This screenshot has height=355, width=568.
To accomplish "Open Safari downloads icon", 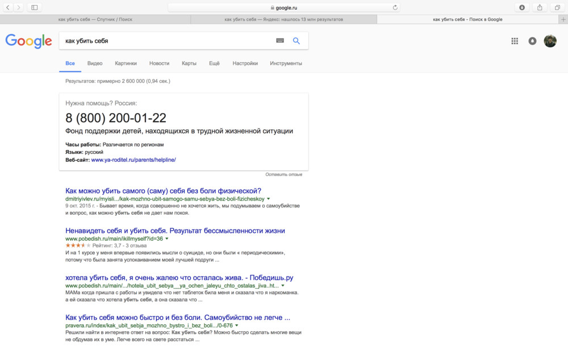I will 522,7.
